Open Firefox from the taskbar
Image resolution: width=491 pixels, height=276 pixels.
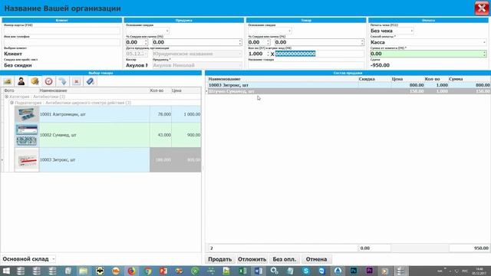click(131, 271)
